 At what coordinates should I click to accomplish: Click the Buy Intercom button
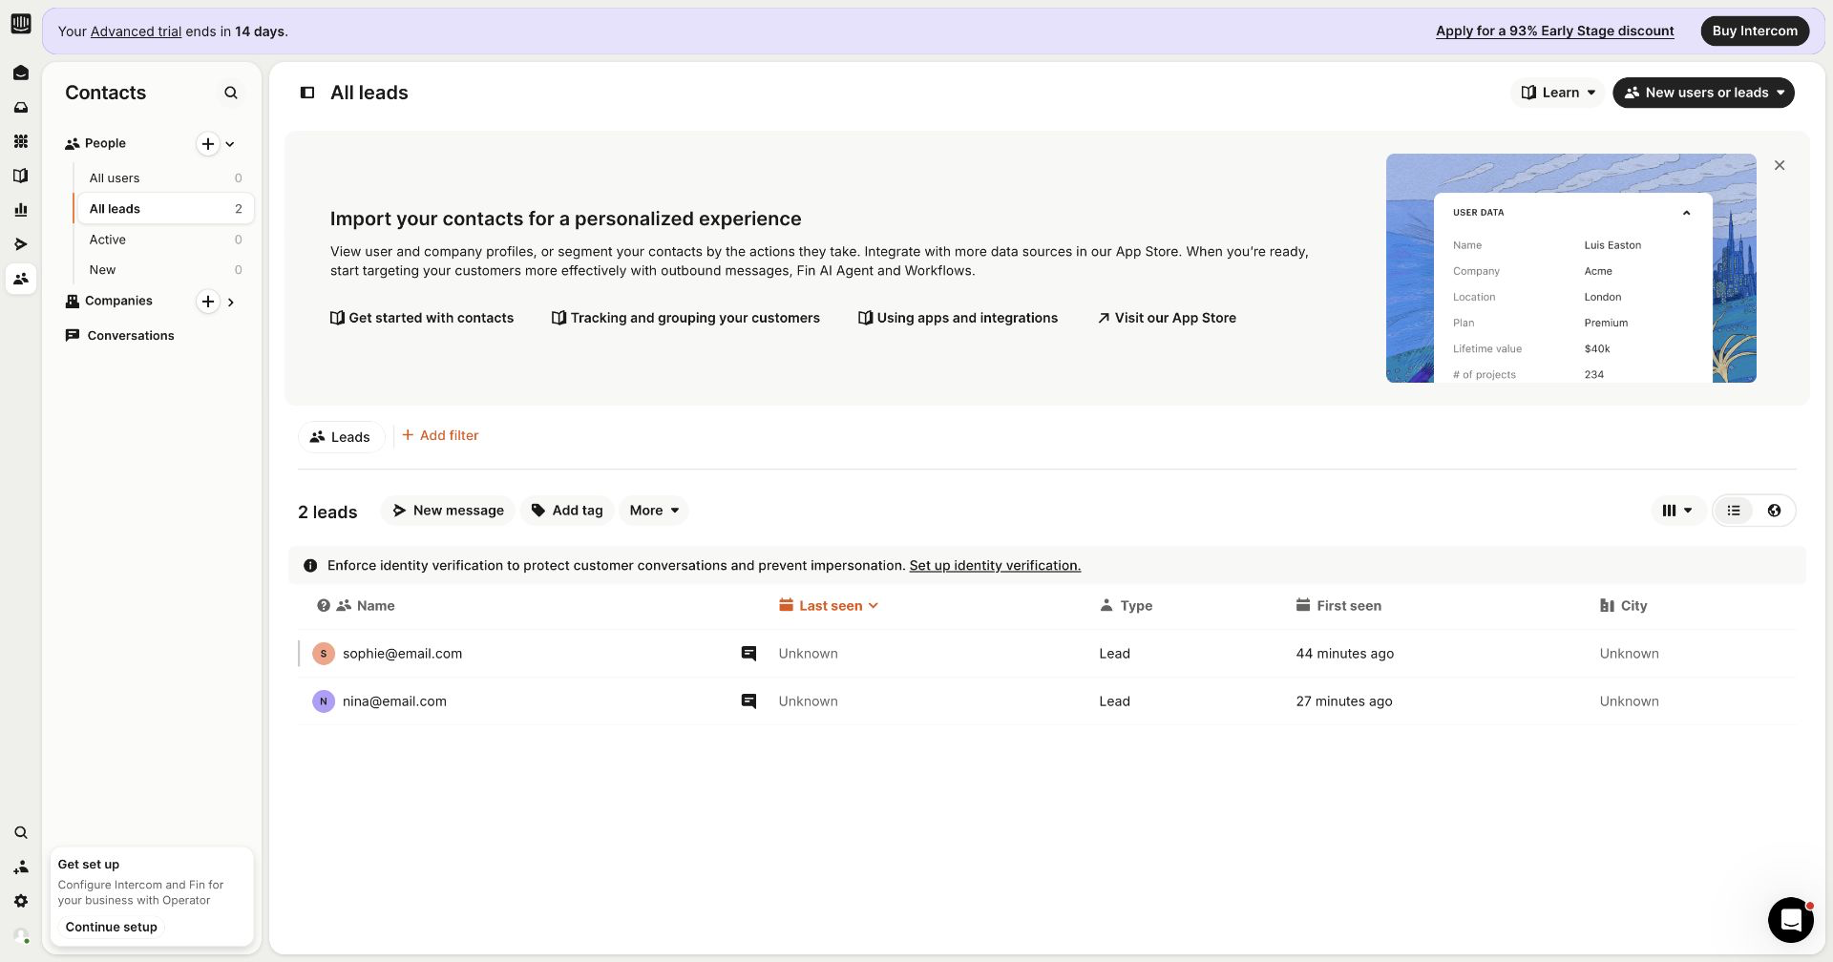[x=1755, y=31]
